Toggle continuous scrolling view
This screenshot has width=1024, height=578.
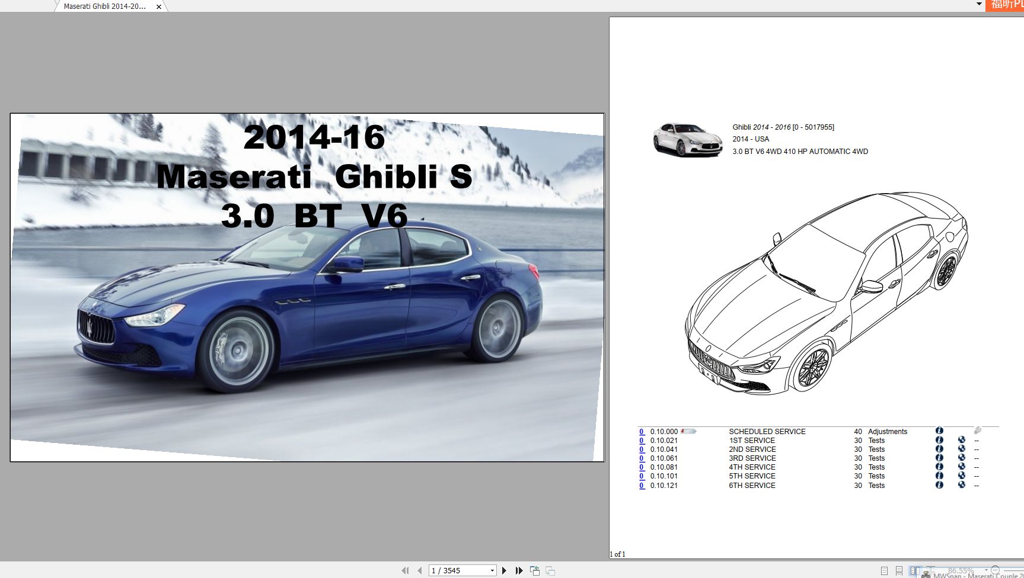(x=899, y=570)
